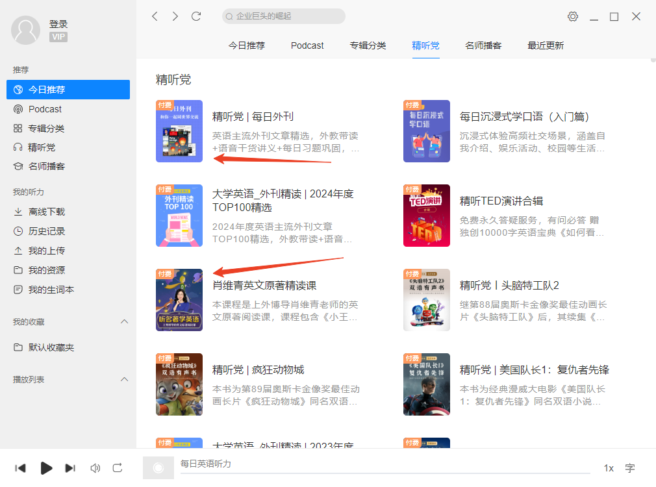656x487 pixels.
Task: Open 专辑分类 in the sidebar
Action: [x=68, y=129]
